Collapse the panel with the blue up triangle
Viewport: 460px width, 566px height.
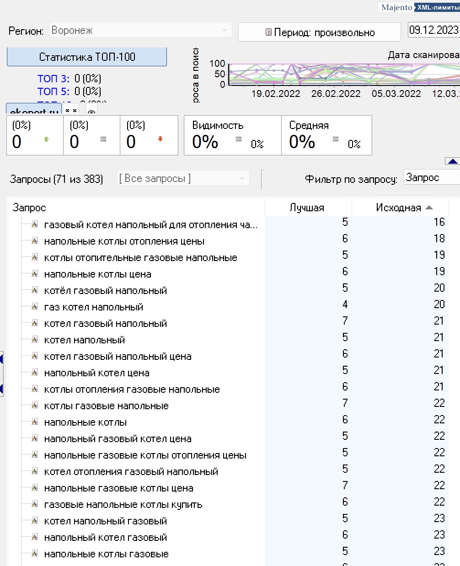pyautogui.click(x=452, y=161)
